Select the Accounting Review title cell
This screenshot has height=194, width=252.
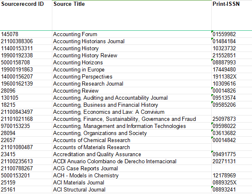coord(76,91)
